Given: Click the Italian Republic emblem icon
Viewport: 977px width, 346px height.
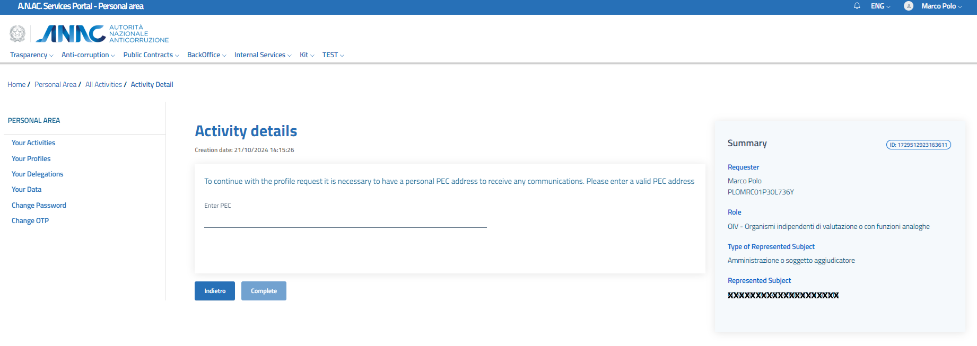Looking at the screenshot, I should tap(18, 34).
